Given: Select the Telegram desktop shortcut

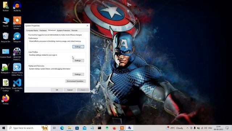Looking at the screenshot, I should pyautogui.click(x=17, y=37).
